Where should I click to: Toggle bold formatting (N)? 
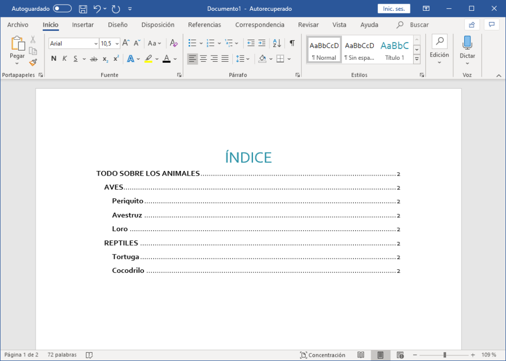coord(54,59)
